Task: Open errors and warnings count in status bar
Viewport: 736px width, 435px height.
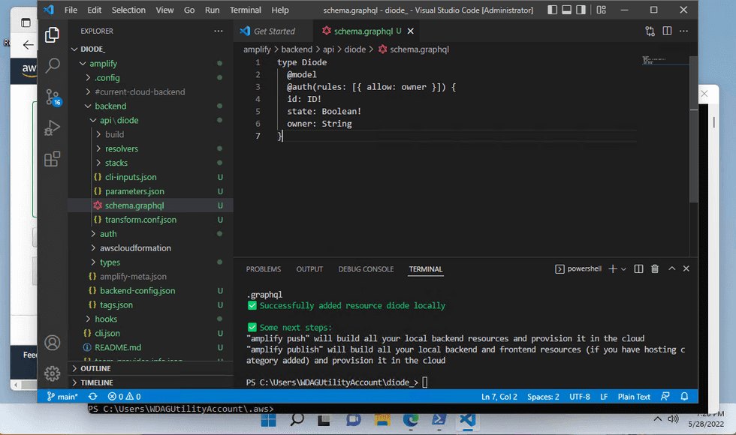Action: (125, 397)
